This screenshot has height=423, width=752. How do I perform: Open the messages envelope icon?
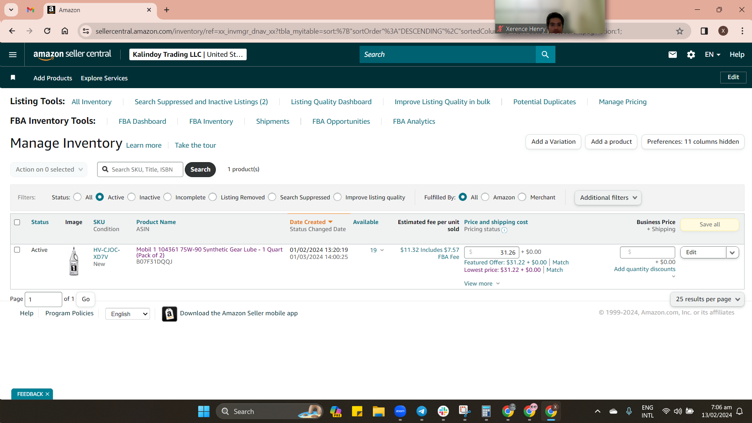(672, 54)
